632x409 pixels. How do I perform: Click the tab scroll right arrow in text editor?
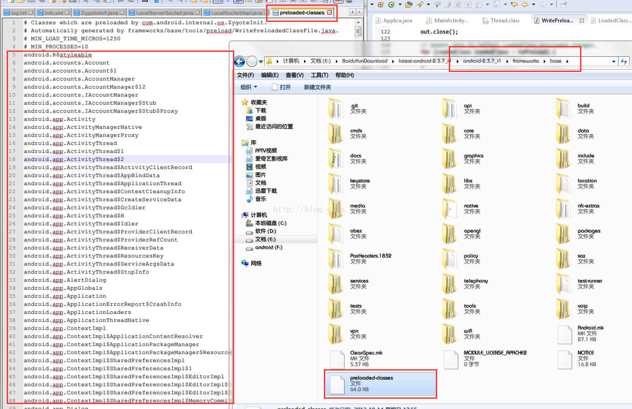tap(360, 12)
